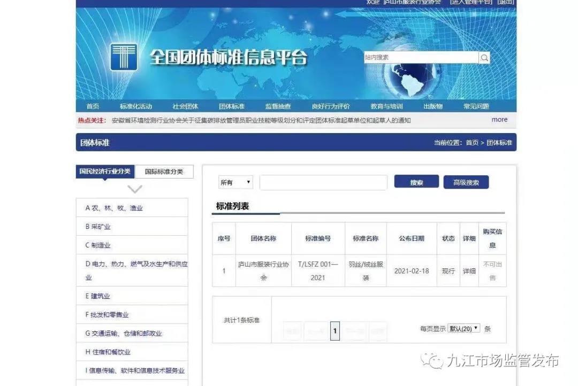Select category F 批发和零售业
Screen dimensions: 578x386
point(132,314)
